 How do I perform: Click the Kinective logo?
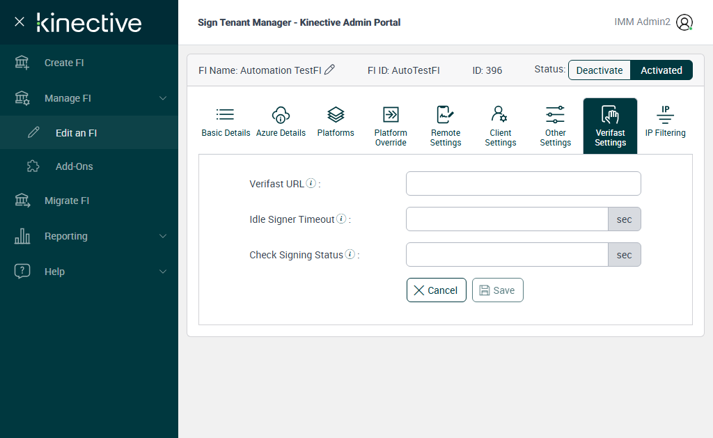(89, 23)
